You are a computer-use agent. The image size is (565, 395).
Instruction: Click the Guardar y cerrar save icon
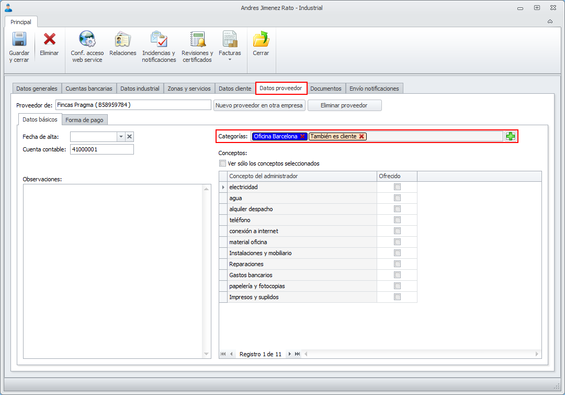19,40
